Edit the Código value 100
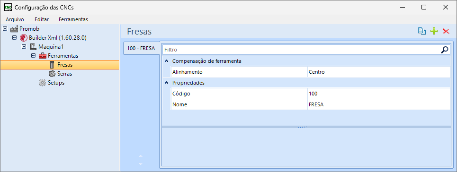This screenshot has height=172, width=457. point(379,94)
